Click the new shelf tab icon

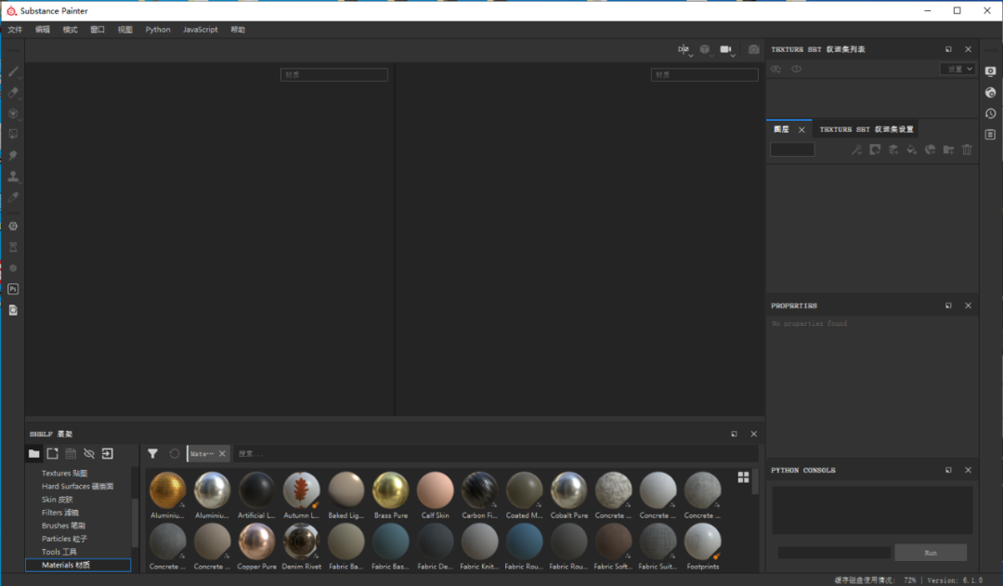52,453
